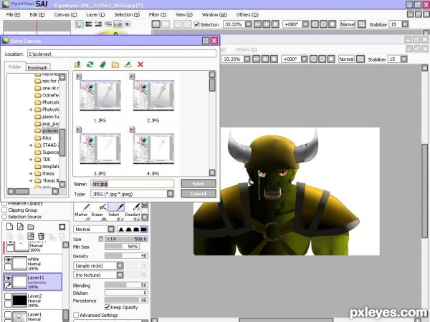430x322 pixels.
Task: Create a new linework layer
Action: pyautogui.click(x=20, y=226)
